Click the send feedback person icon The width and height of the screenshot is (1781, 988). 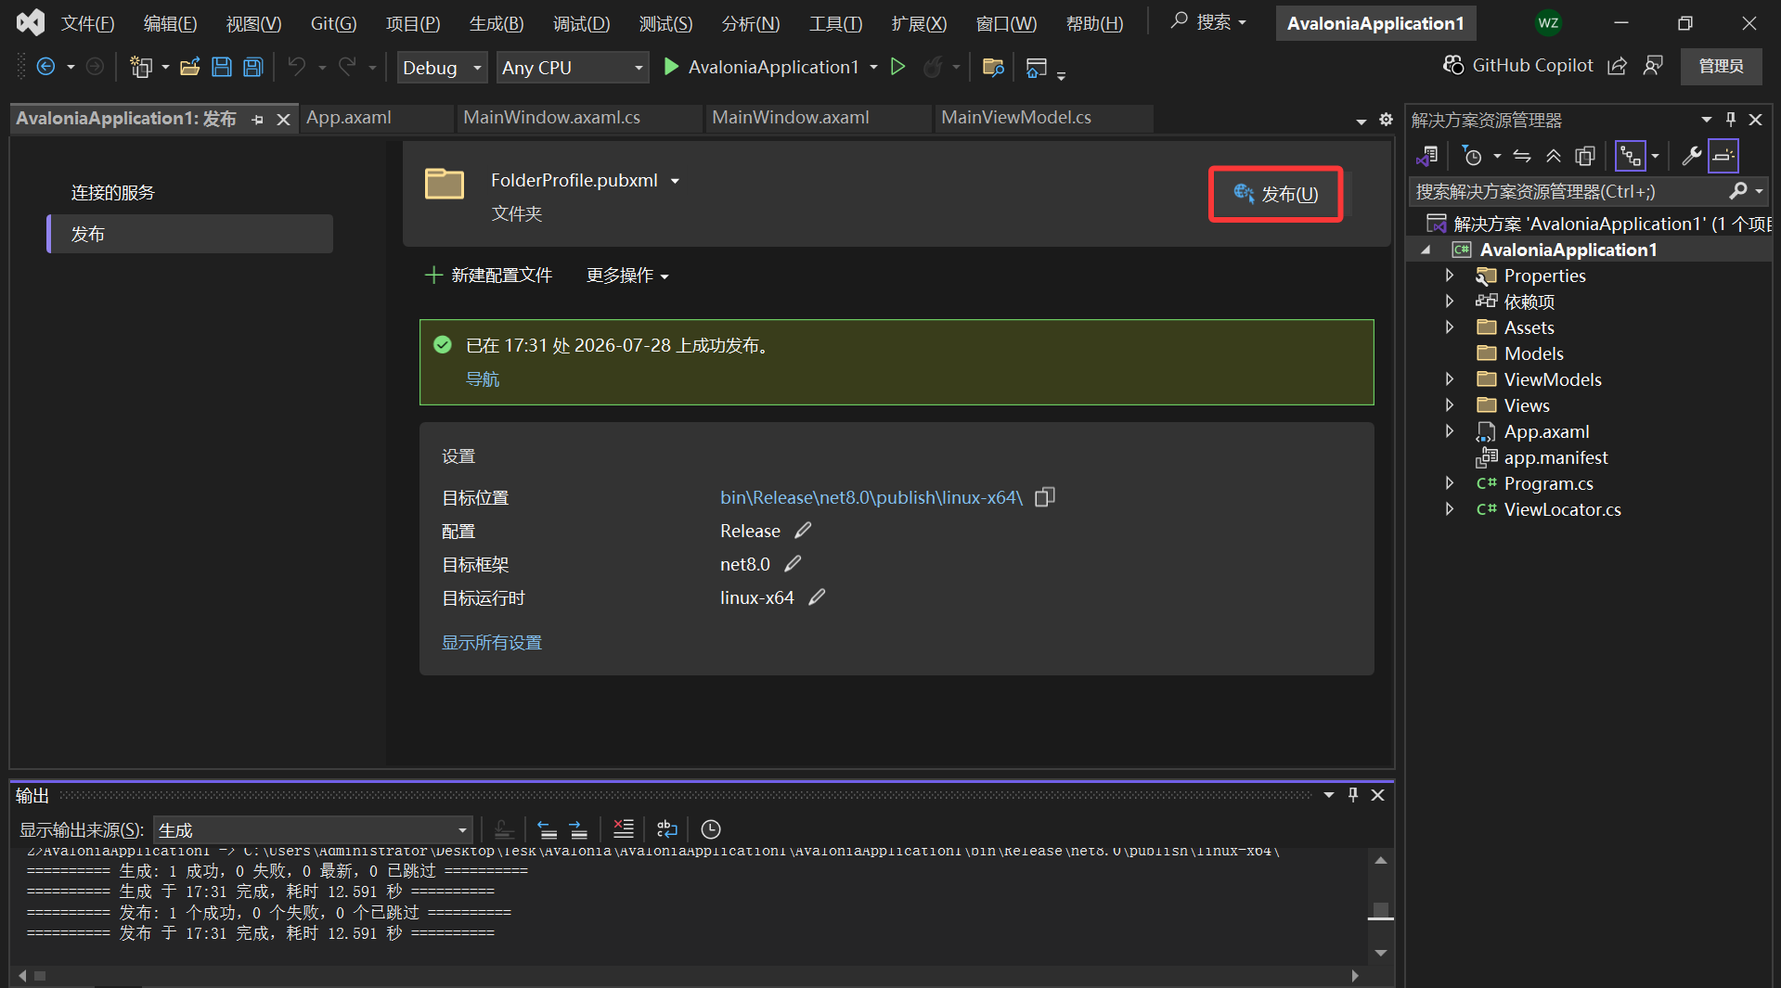tap(1653, 66)
